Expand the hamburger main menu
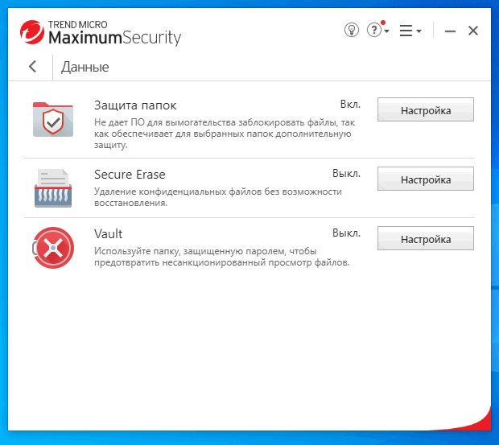499x445 pixels. (410, 31)
